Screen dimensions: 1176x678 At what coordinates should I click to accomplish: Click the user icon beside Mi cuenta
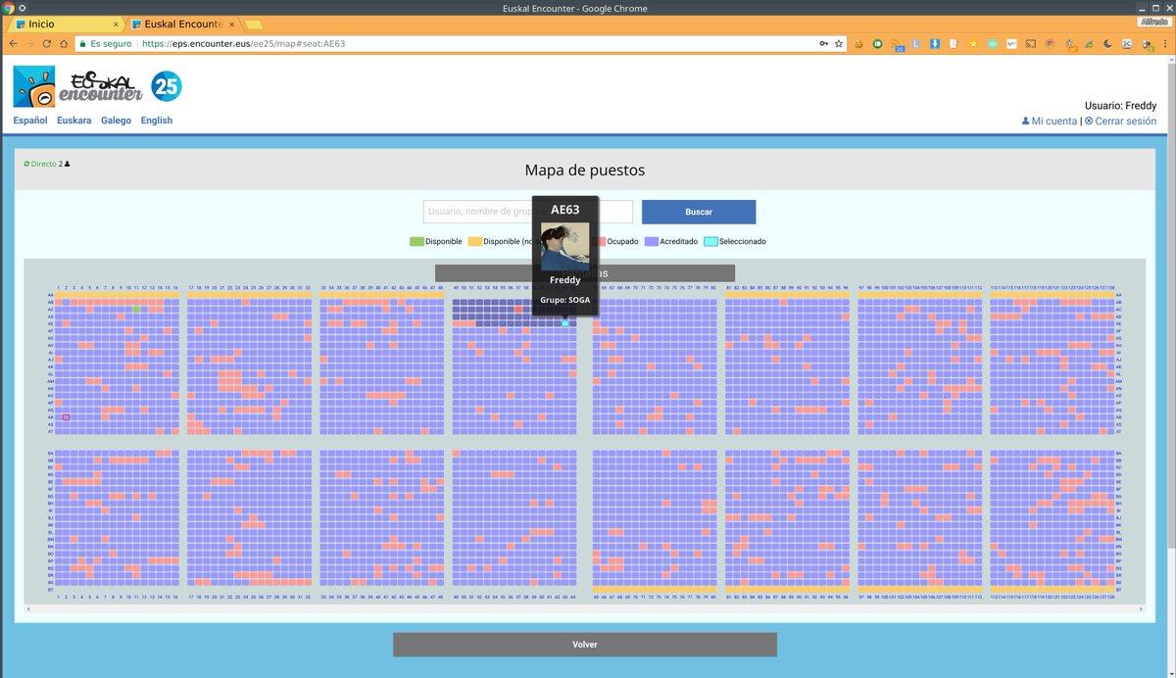[1025, 121]
